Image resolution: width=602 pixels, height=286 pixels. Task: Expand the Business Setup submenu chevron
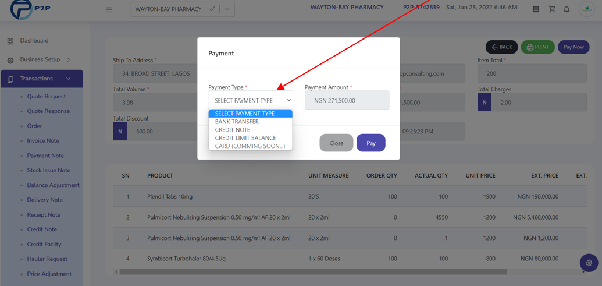[x=68, y=59]
